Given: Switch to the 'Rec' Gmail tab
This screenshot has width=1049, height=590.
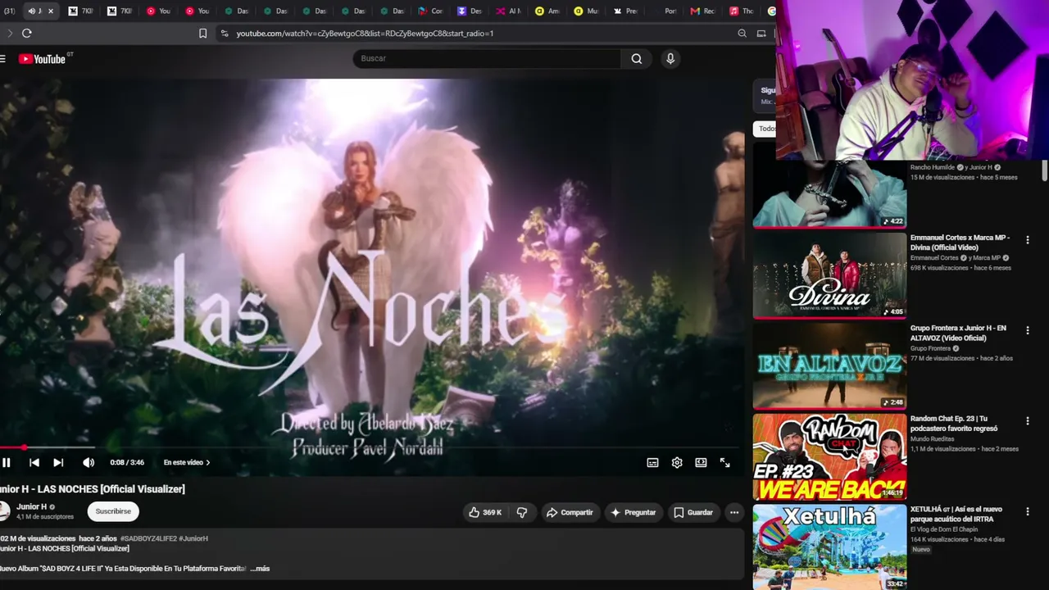Looking at the screenshot, I should (x=703, y=11).
